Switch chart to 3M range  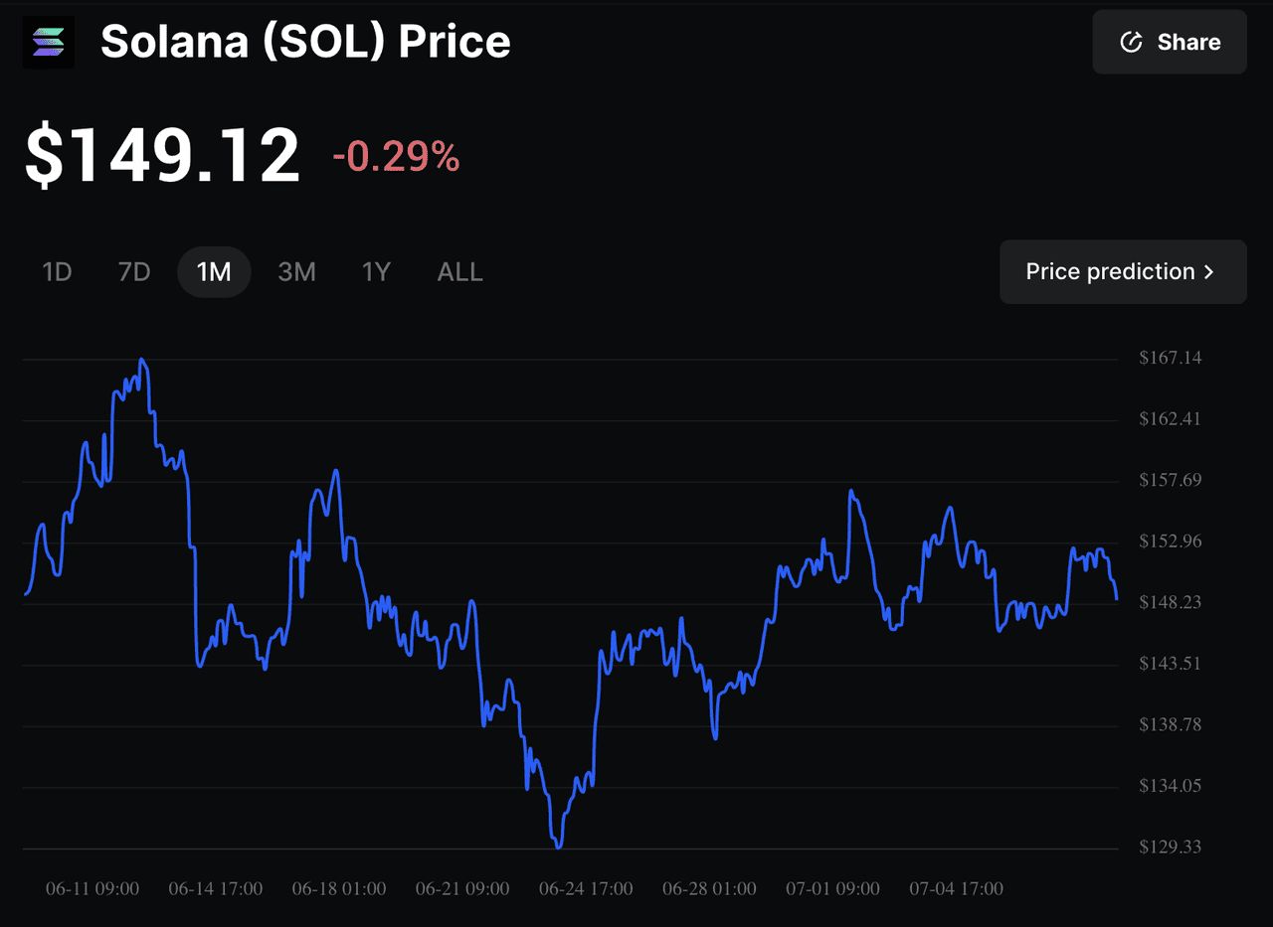(x=296, y=271)
